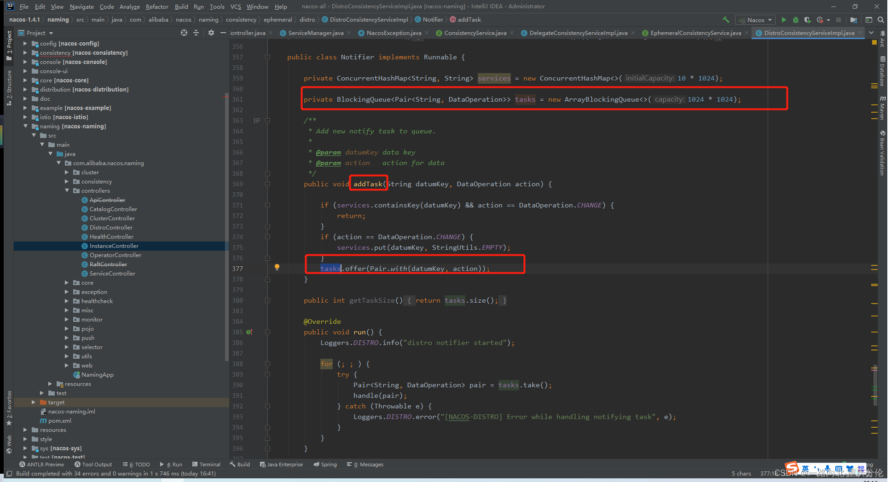Click the Javadoc rendered-view gutter icon on line 363

(257, 120)
